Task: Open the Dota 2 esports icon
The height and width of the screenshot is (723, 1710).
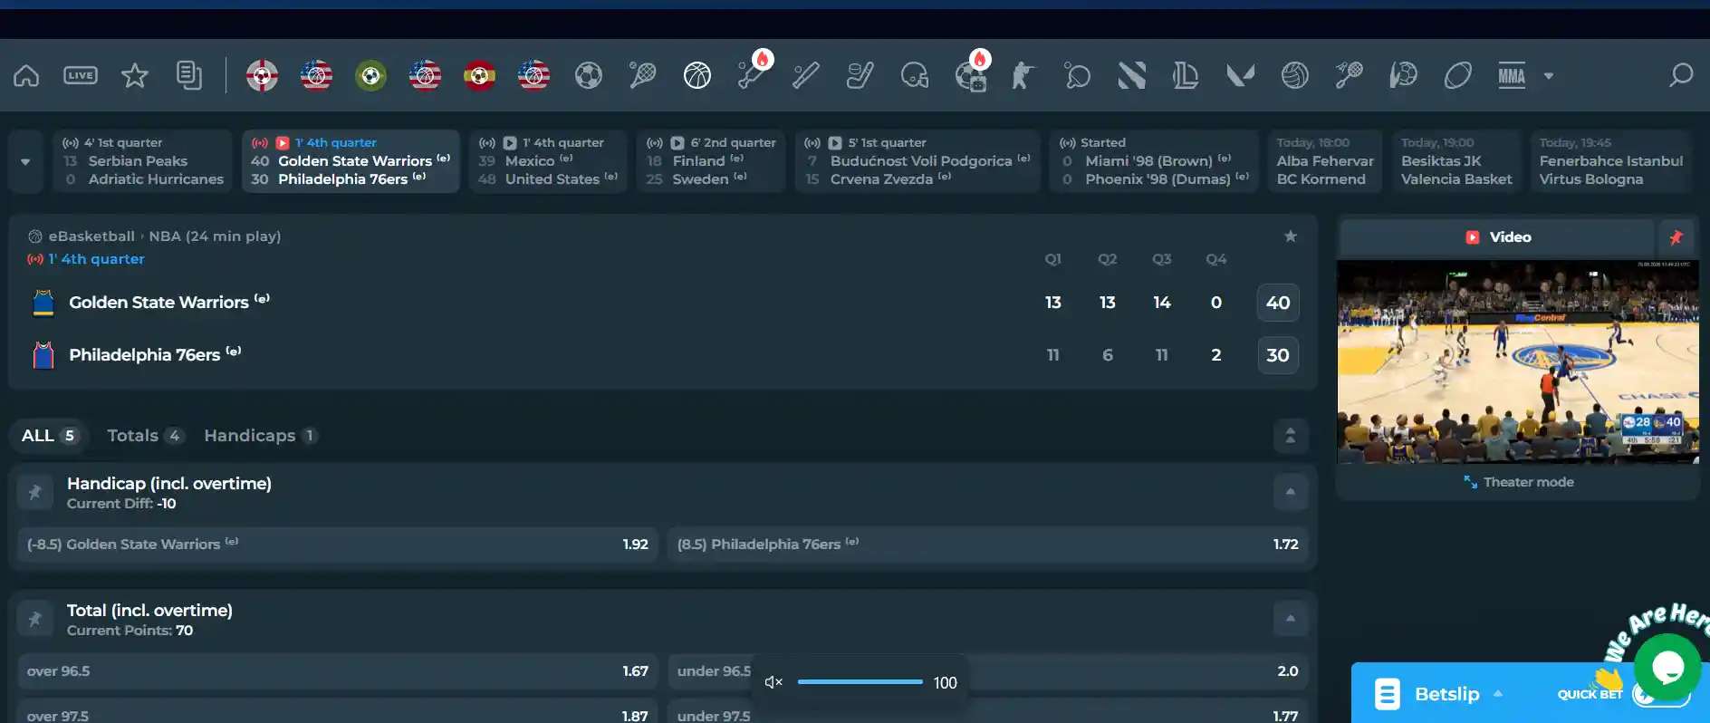Action: [x=1131, y=75]
